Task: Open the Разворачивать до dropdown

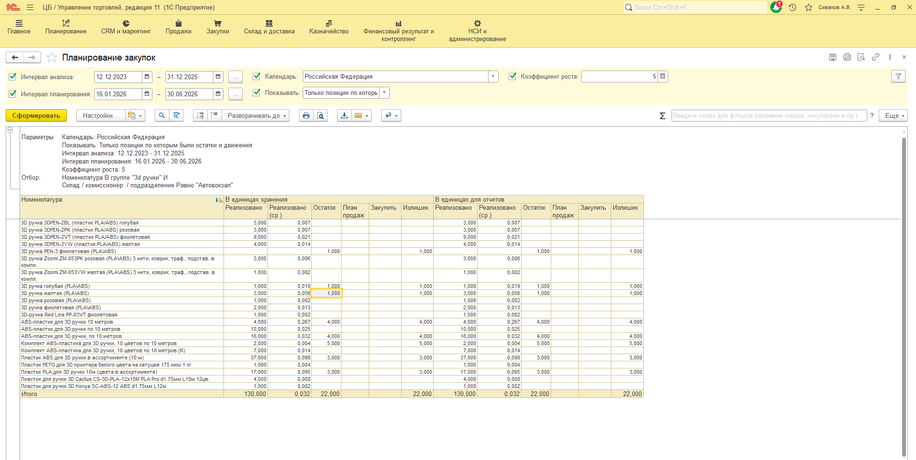Action: pyautogui.click(x=258, y=115)
